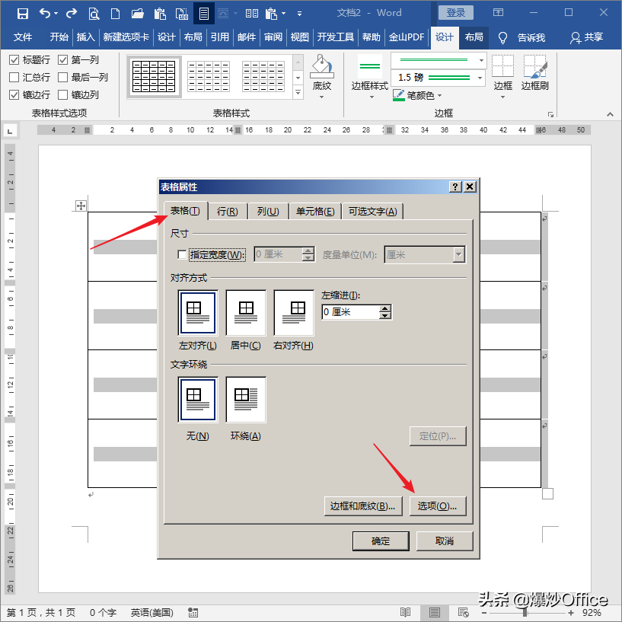The height and width of the screenshot is (622, 622).
Task: Click the Cancel (取消) button
Action: pyautogui.click(x=445, y=541)
